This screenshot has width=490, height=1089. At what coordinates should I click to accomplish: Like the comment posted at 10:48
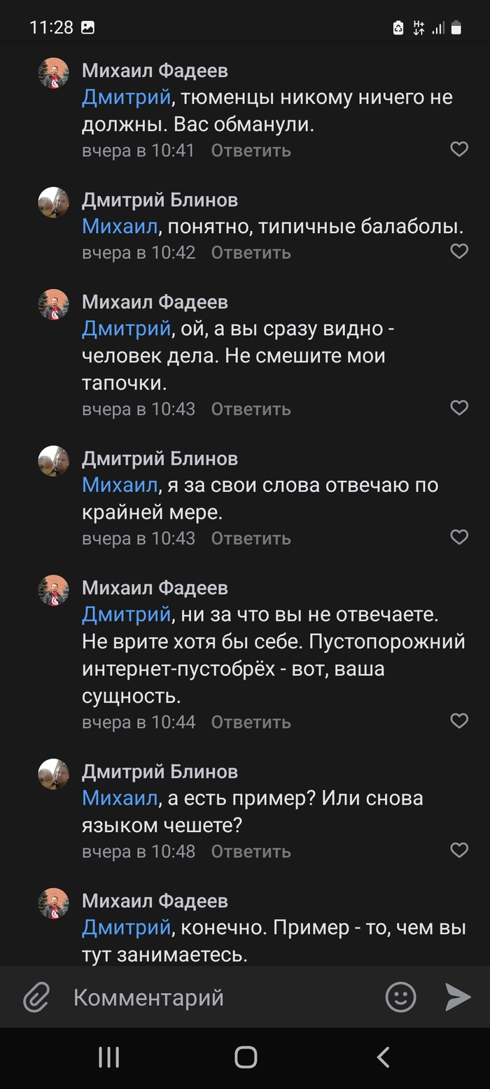(459, 850)
